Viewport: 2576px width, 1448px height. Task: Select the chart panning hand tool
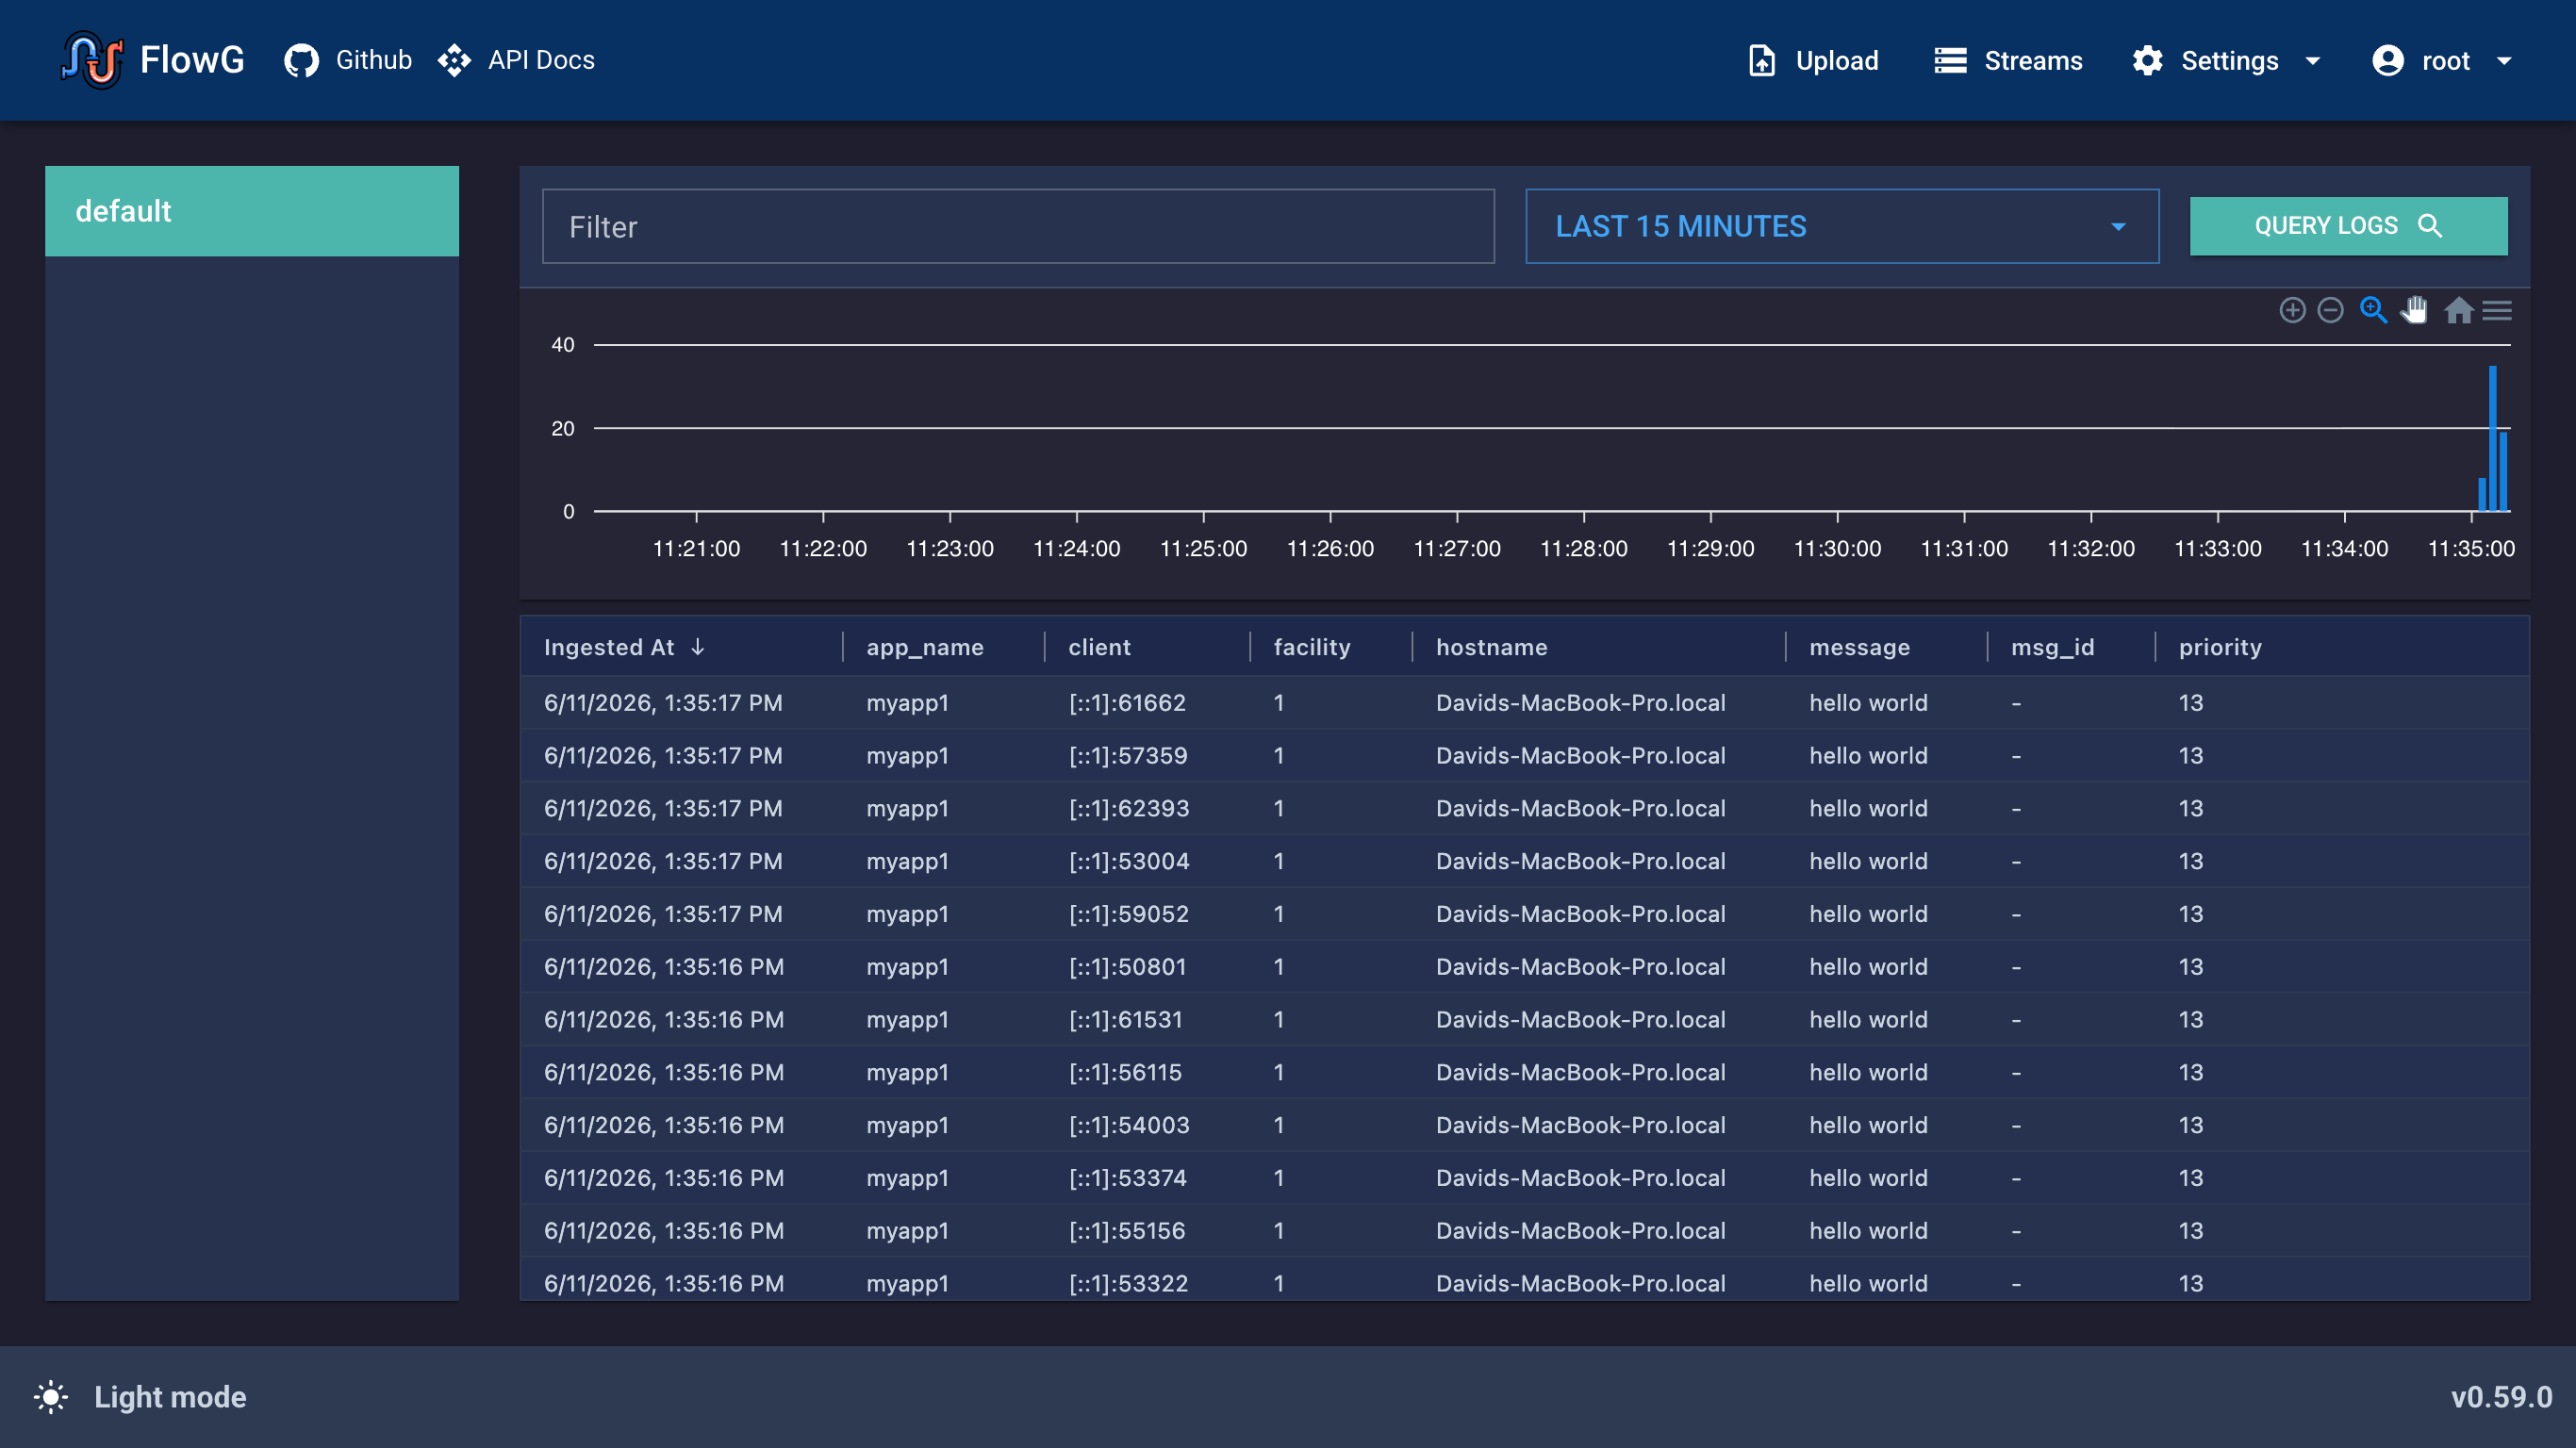coord(2414,310)
